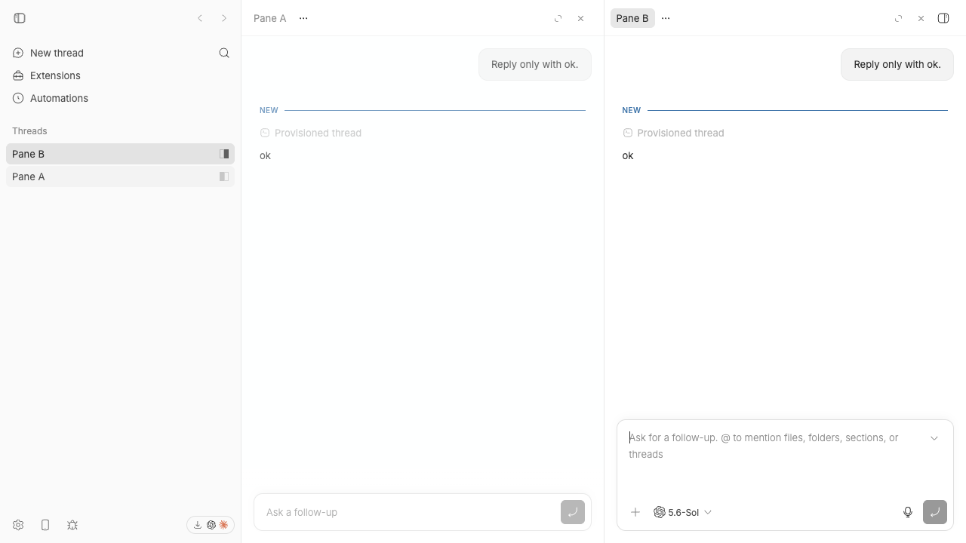966x543 pixels.
Task: Add attachment with plus icon
Action: point(635,512)
